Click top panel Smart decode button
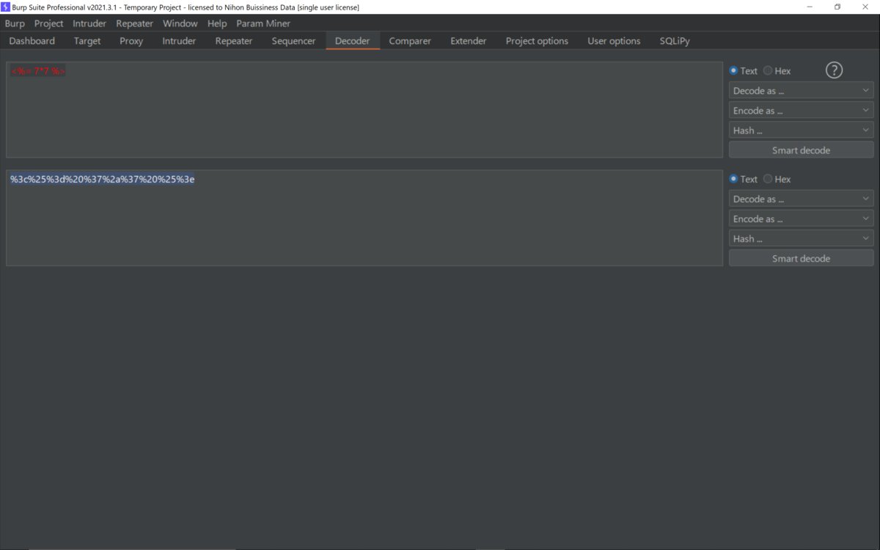This screenshot has height=550, width=880. (801, 150)
